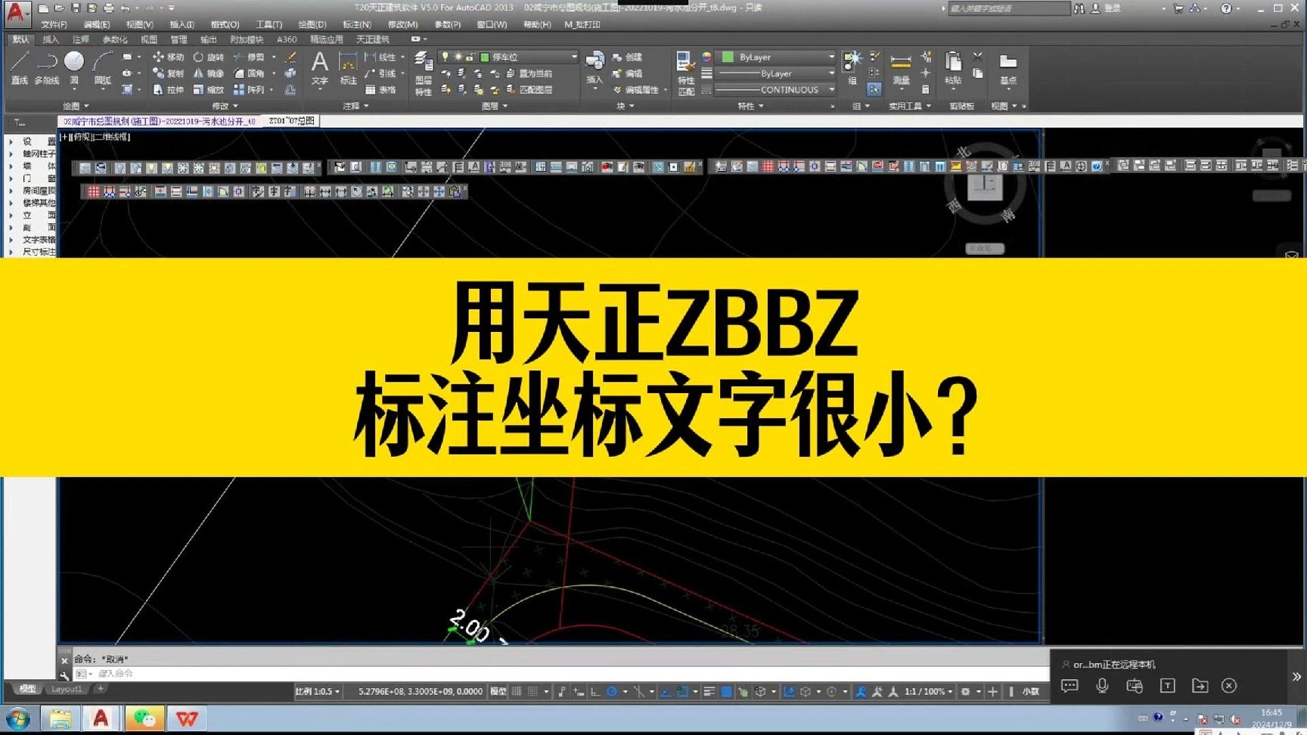Toggle 模型 (Model) space button in status bar
This screenshot has width=1307, height=735.
pos(498,691)
